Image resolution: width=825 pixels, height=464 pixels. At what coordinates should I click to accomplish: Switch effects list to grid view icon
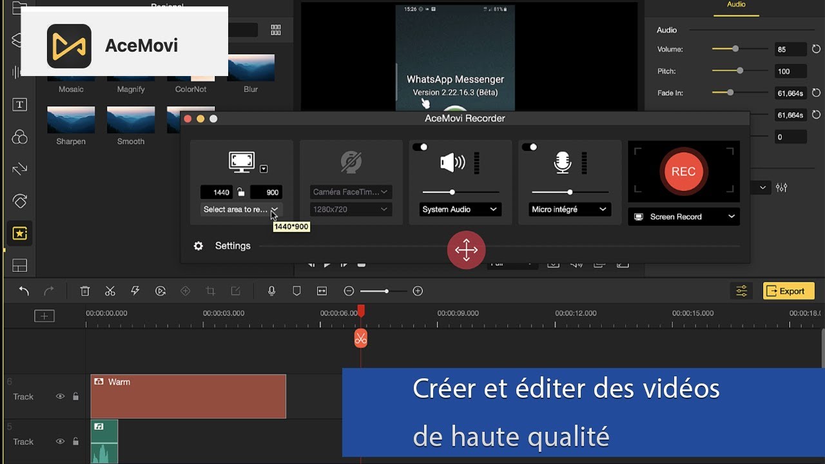click(x=276, y=30)
